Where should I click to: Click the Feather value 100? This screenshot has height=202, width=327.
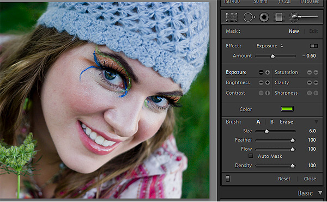click(312, 140)
